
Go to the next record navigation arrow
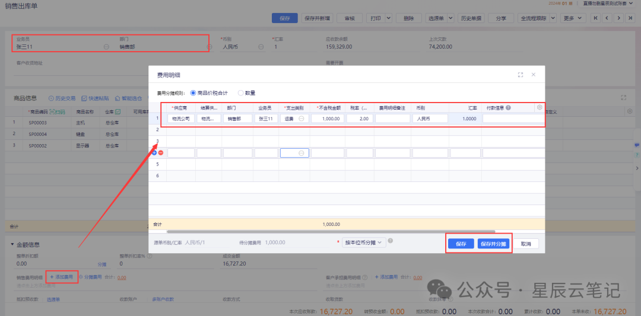619,18
